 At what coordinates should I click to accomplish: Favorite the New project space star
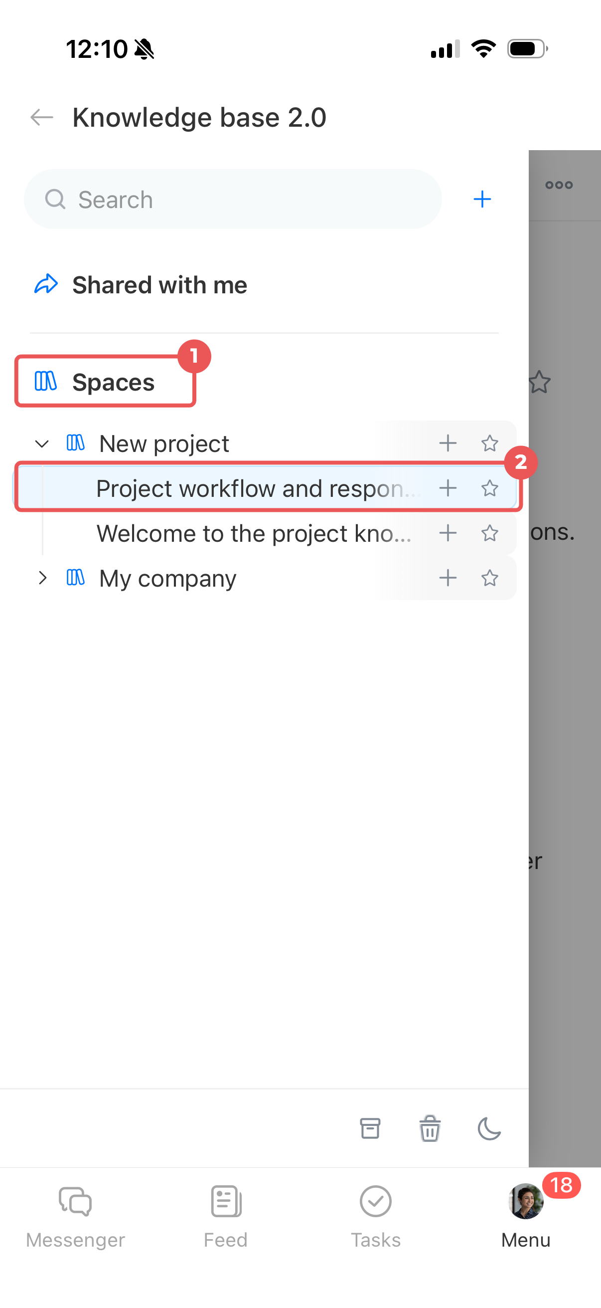click(x=489, y=443)
